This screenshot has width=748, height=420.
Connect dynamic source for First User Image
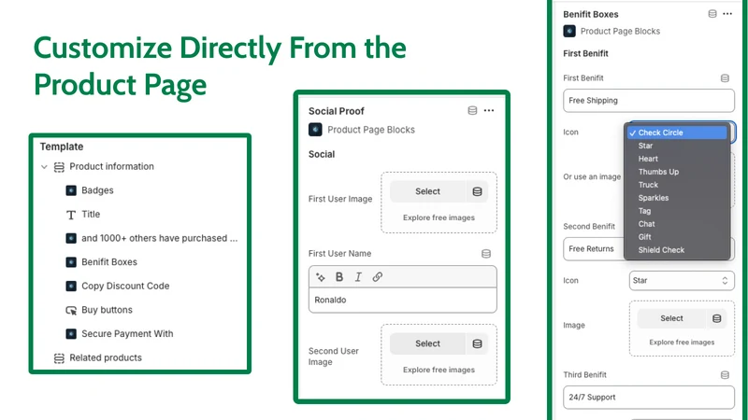477,191
